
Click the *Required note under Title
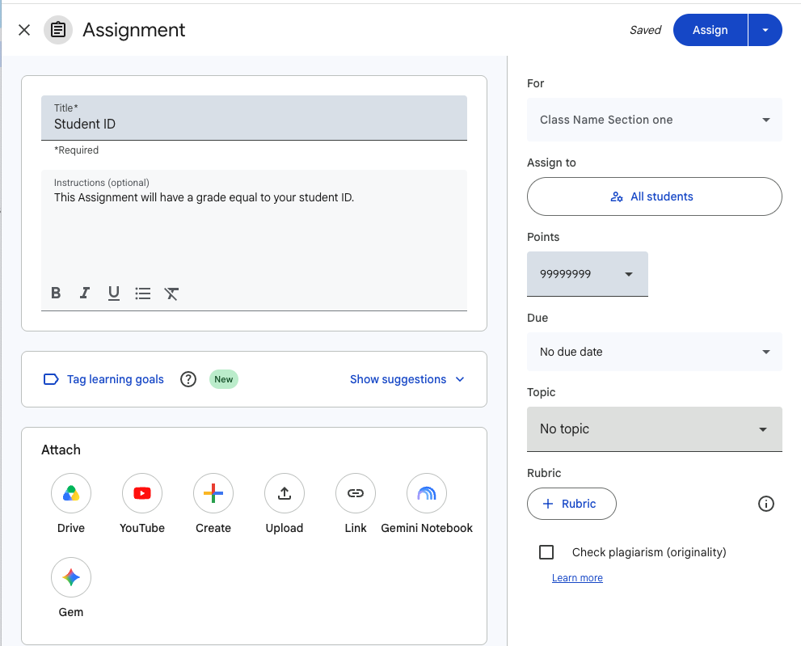tap(76, 150)
